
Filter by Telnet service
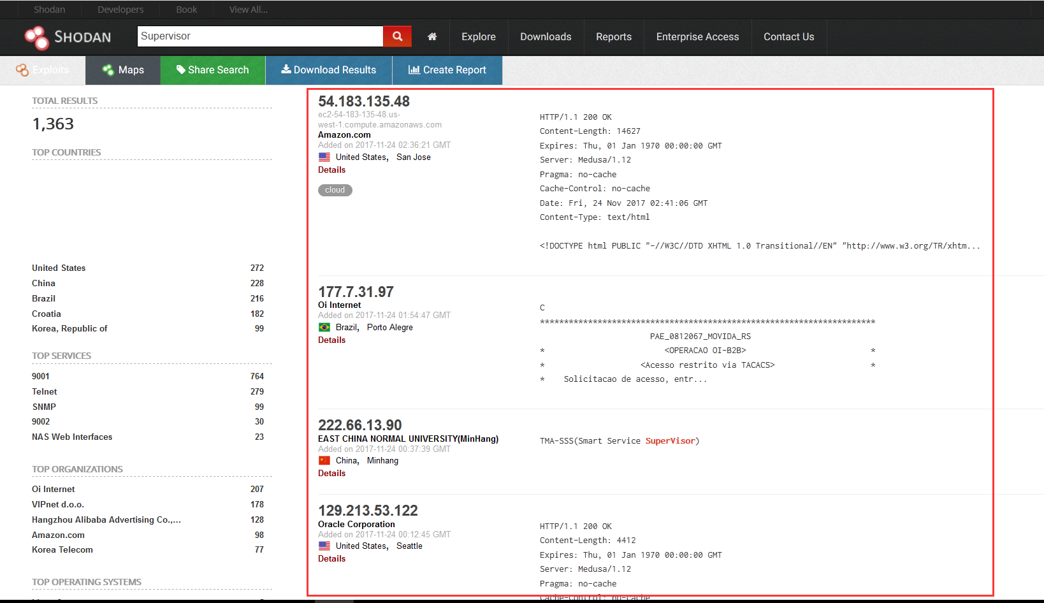coord(45,392)
